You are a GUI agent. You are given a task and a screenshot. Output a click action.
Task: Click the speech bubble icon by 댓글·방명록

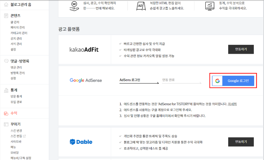coord(6,61)
